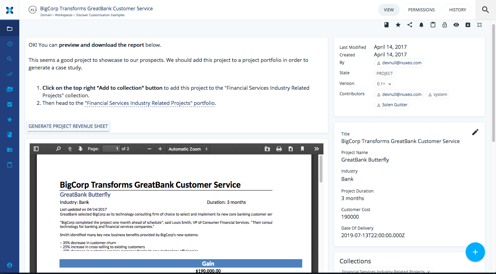Image resolution: width=496 pixels, height=274 pixels.
Task: Open the Automatic Zoom dropdown
Action: click(188, 149)
